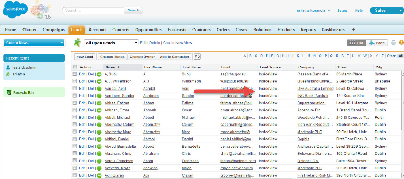This screenshot has height=179, width=404.
Task: Check the box for Abood, Bernadette row
Action: pos(75,146)
